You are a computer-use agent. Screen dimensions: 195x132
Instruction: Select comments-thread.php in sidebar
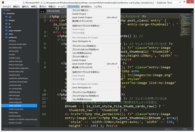pos(18,82)
